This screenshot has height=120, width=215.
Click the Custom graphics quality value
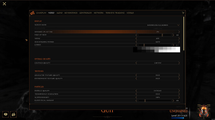click(x=158, y=63)
